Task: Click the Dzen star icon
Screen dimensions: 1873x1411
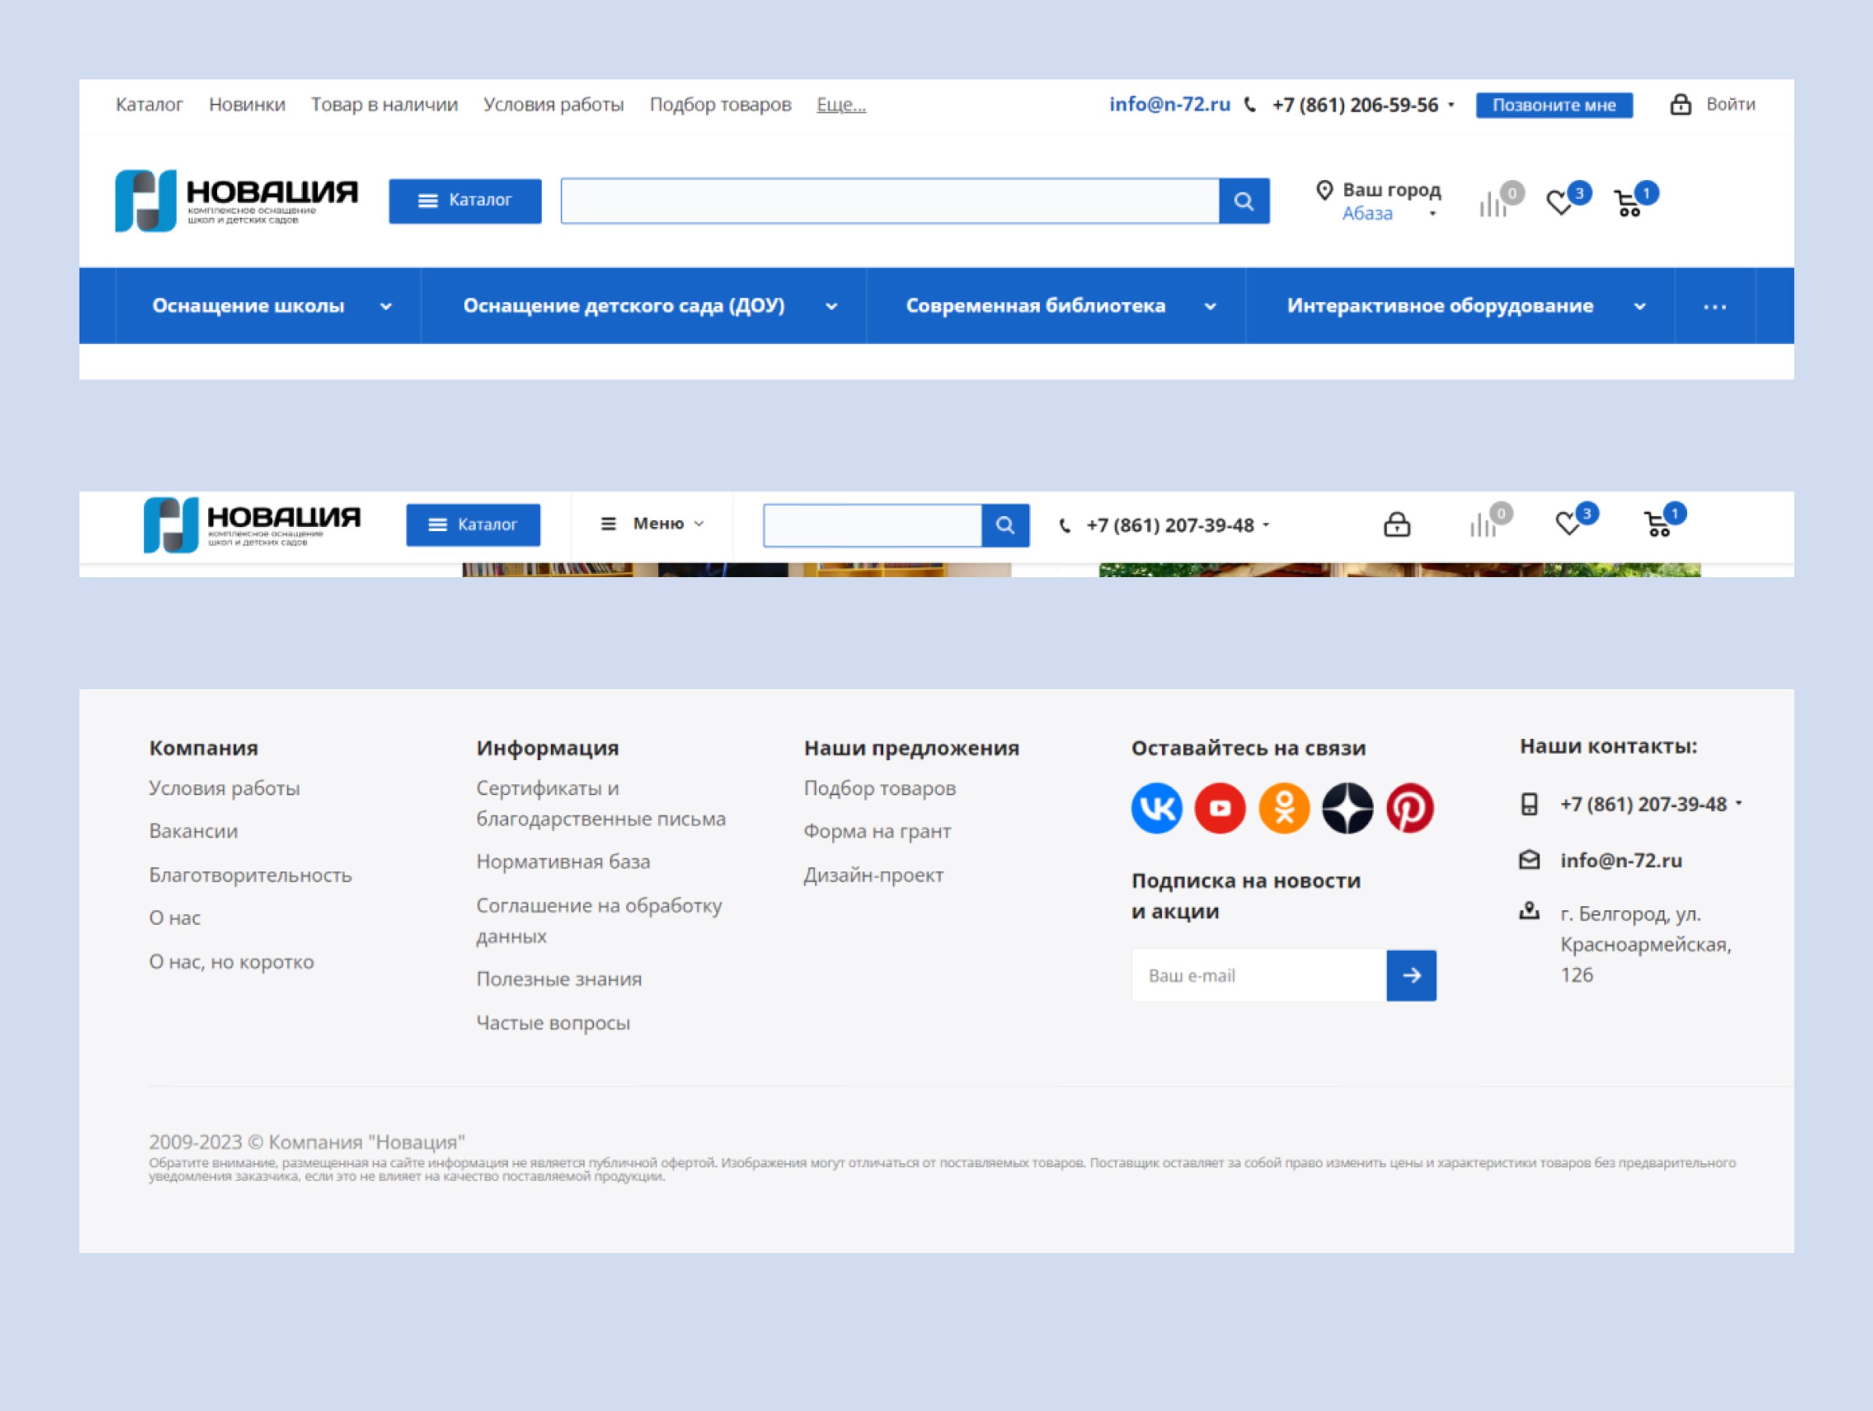Action: click(x=1347, y=808)
